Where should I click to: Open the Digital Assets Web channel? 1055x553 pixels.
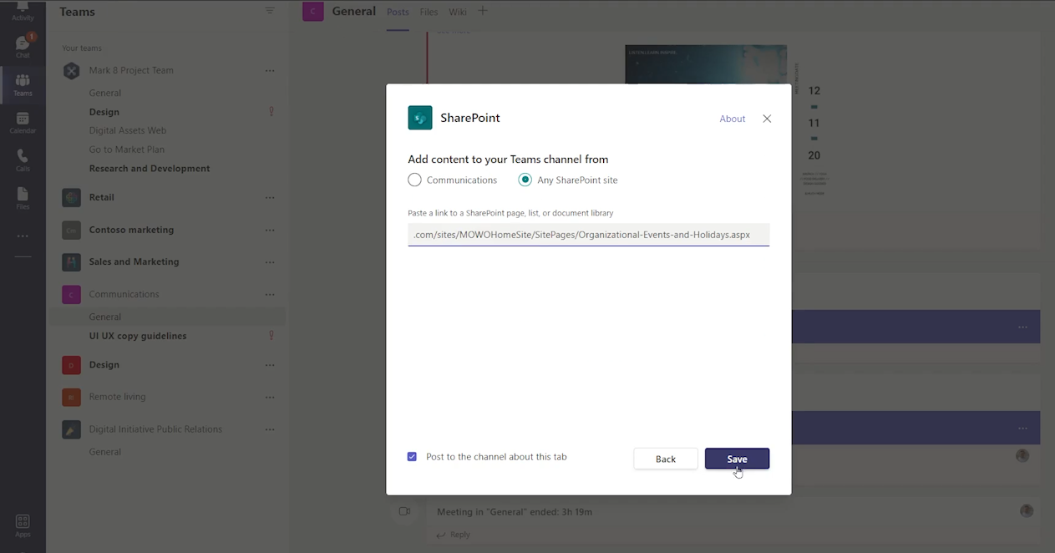(128, 130)
